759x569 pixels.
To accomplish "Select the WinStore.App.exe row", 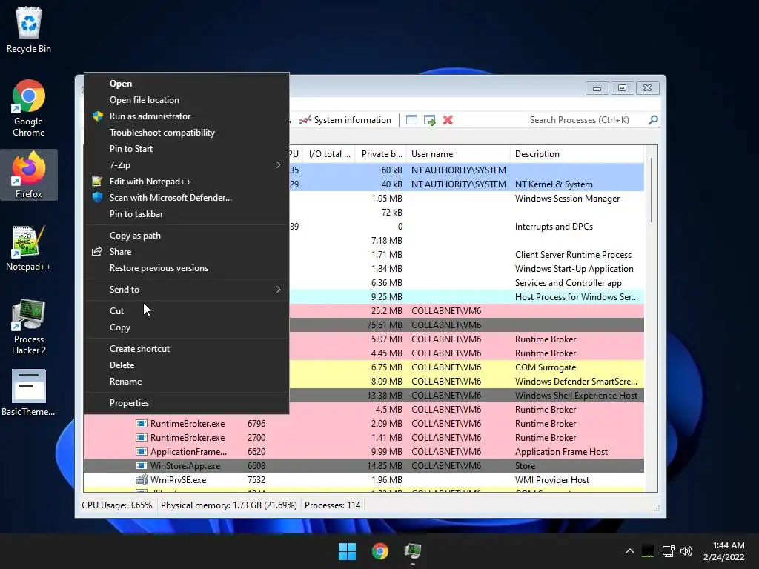I will tap(363, 465).
